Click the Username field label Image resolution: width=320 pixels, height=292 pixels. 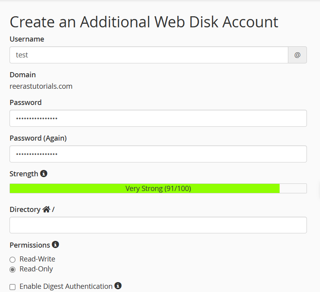click(27, 39)
